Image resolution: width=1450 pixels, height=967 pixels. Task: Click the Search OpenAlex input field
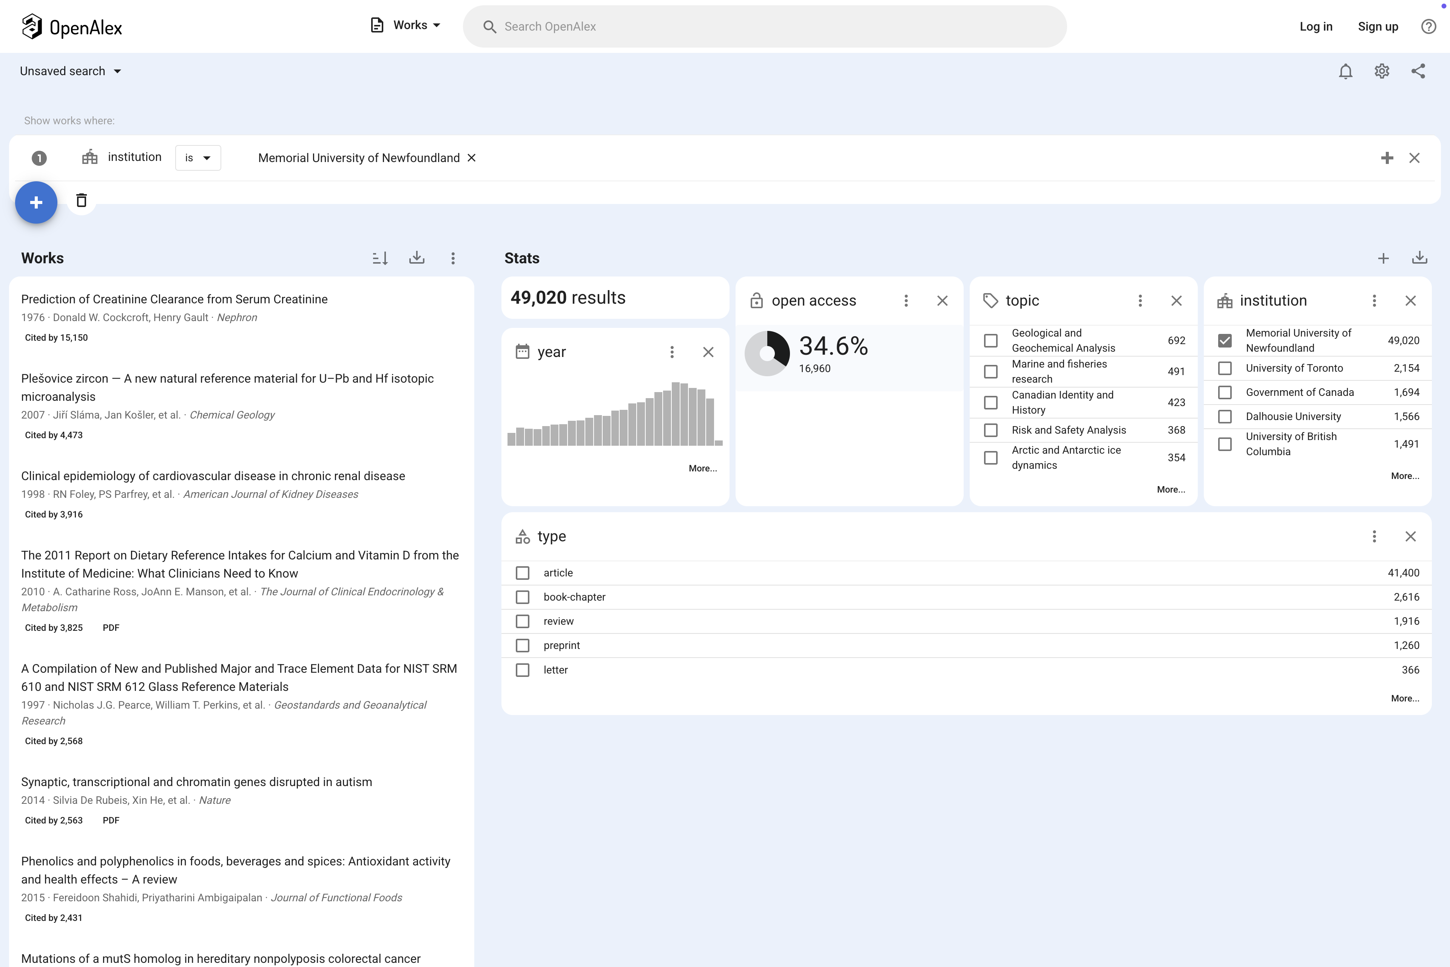pyautogui.click(x=764, y=26)
